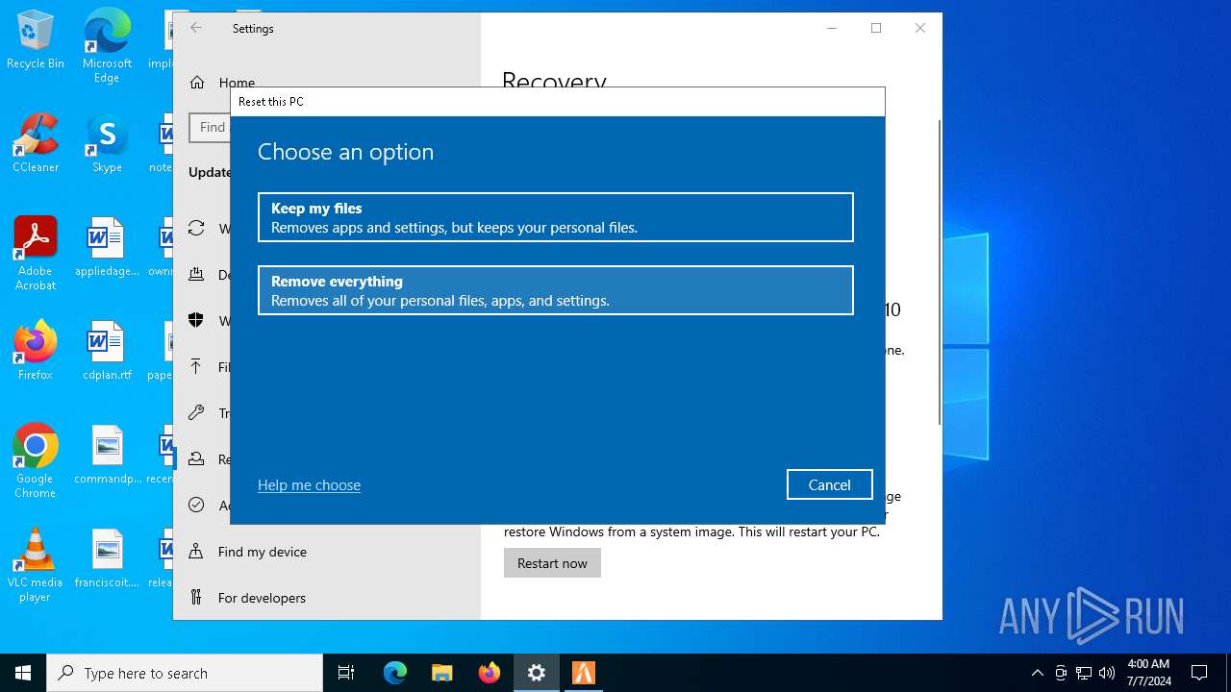The image size is (1231, 692).
Task: Select the cdplan.rtf file on desktop
Action: [107, 350]
